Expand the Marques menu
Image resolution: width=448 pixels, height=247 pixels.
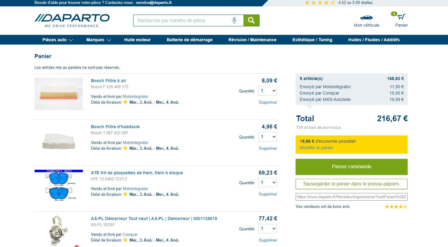point(99,40)
